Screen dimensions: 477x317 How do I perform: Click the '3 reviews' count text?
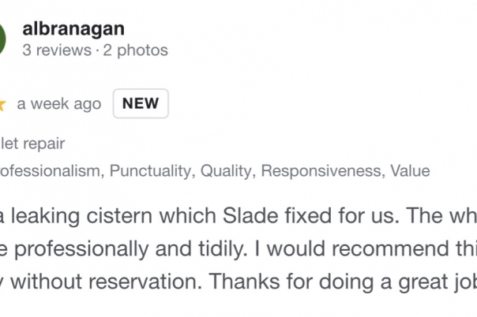pos(57,50)
